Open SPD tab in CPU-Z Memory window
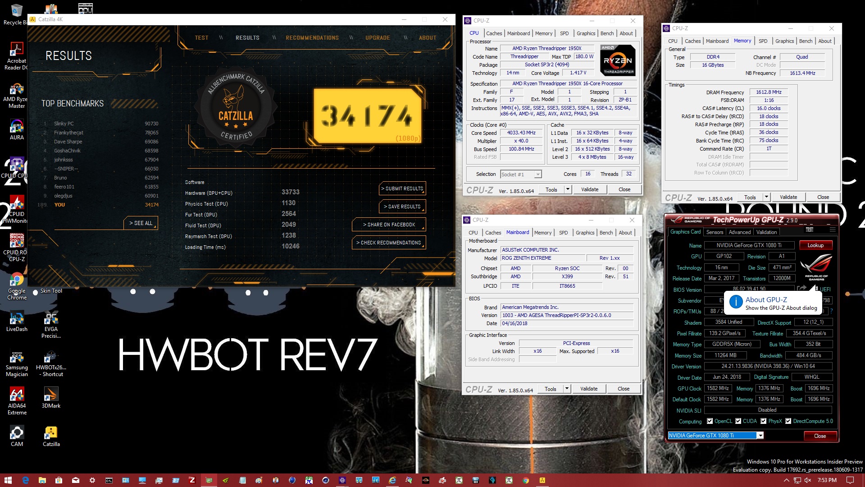 tap(763, 41)
